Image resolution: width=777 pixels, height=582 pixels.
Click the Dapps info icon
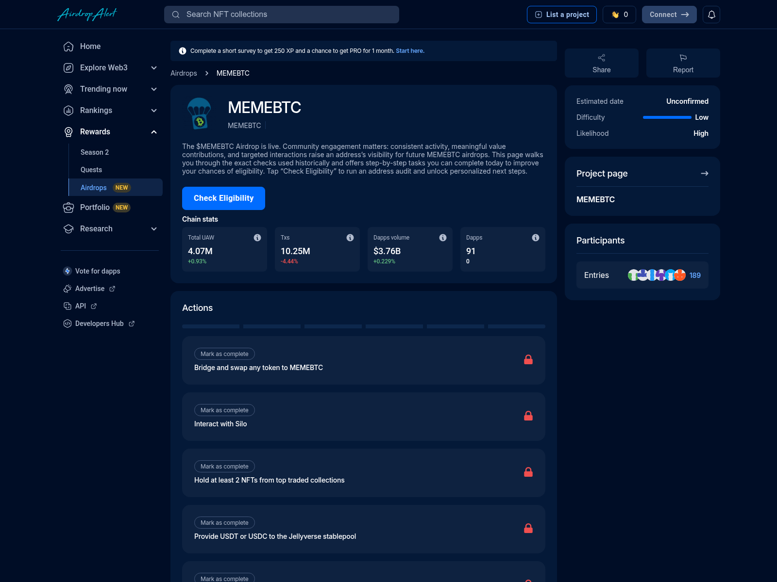(536, 238)
